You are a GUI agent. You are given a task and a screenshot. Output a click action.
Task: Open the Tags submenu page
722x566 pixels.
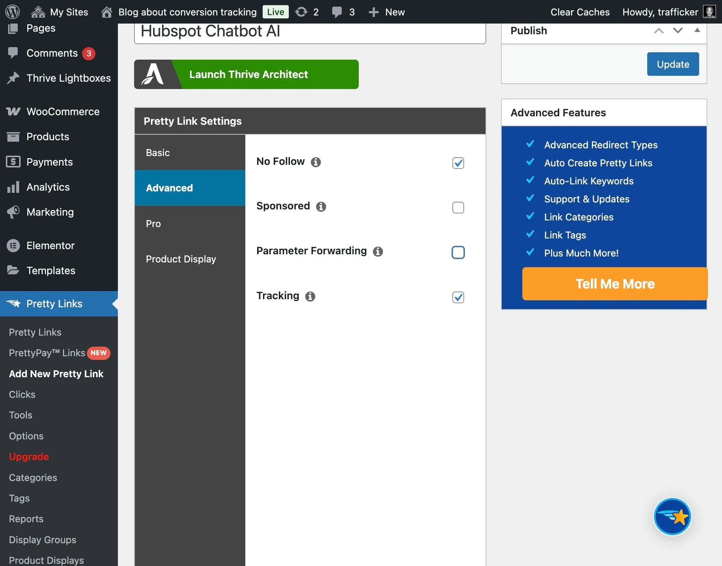click(19, 498)
